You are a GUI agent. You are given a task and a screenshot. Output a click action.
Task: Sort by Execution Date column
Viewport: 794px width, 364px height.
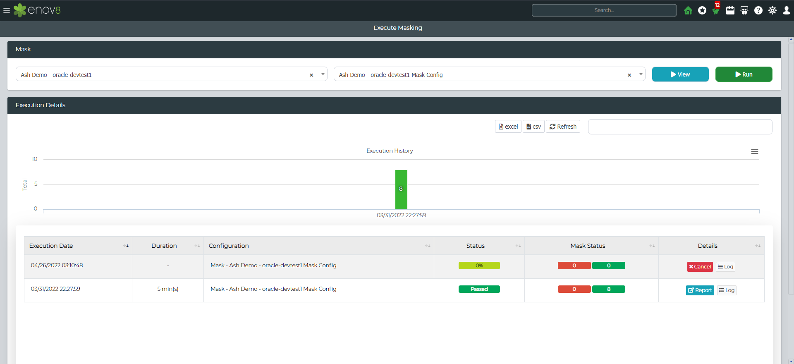point(78,246)
